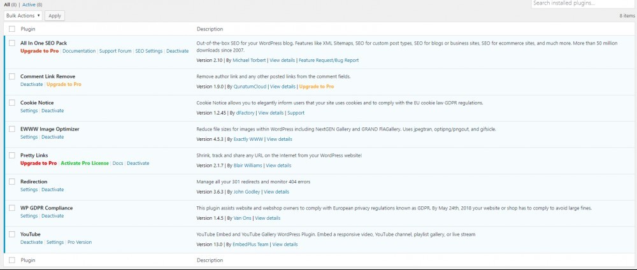
Task: Open EmbedPlus Team author link
Action: tap(251, 245)
